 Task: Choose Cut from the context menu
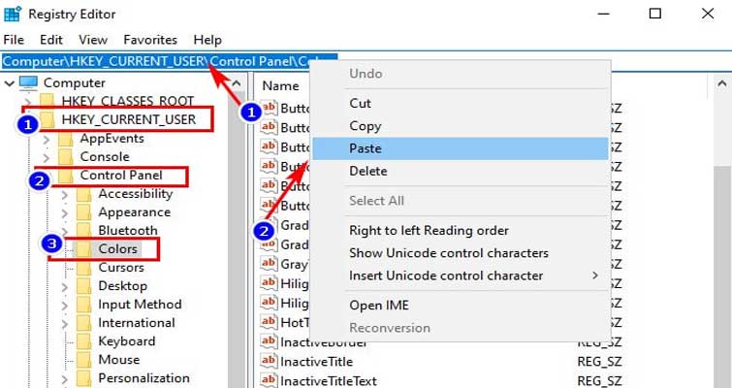pos(460,103)
